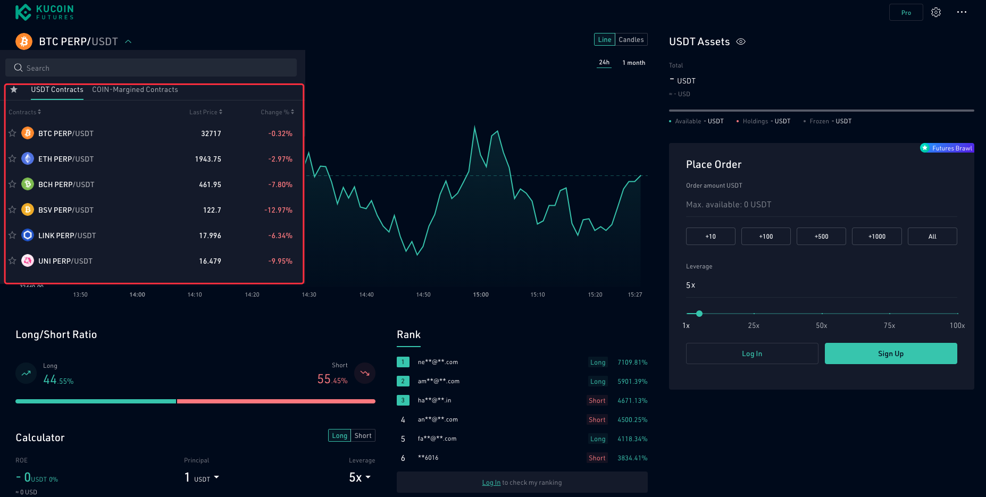Open calculator 5x leverage dropdown
This screenshot has width=986, height=497.
coord(360,477)
